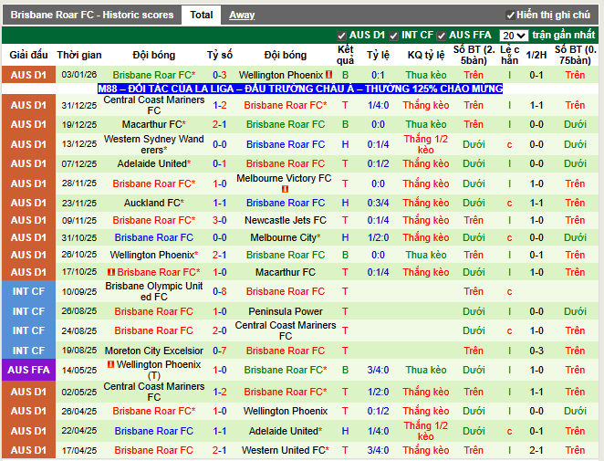Click Thua kèo result on 14/05/25 row

click(426, 370)
